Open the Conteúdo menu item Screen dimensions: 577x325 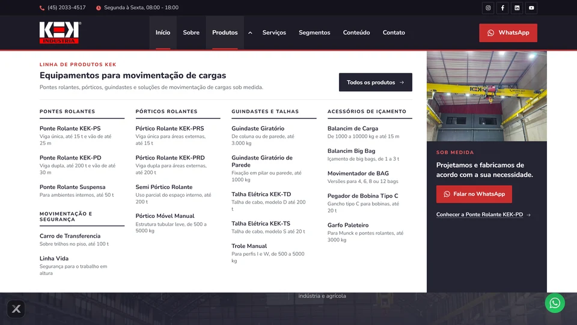click(356, 32)
